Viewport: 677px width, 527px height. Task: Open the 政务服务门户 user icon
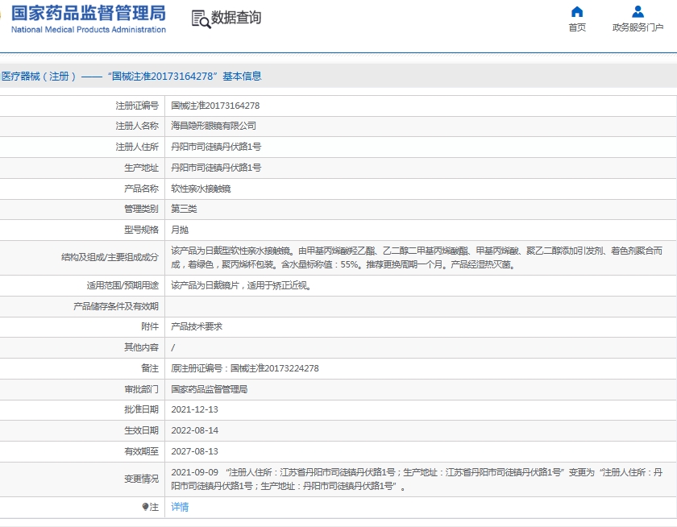(638, 11)
